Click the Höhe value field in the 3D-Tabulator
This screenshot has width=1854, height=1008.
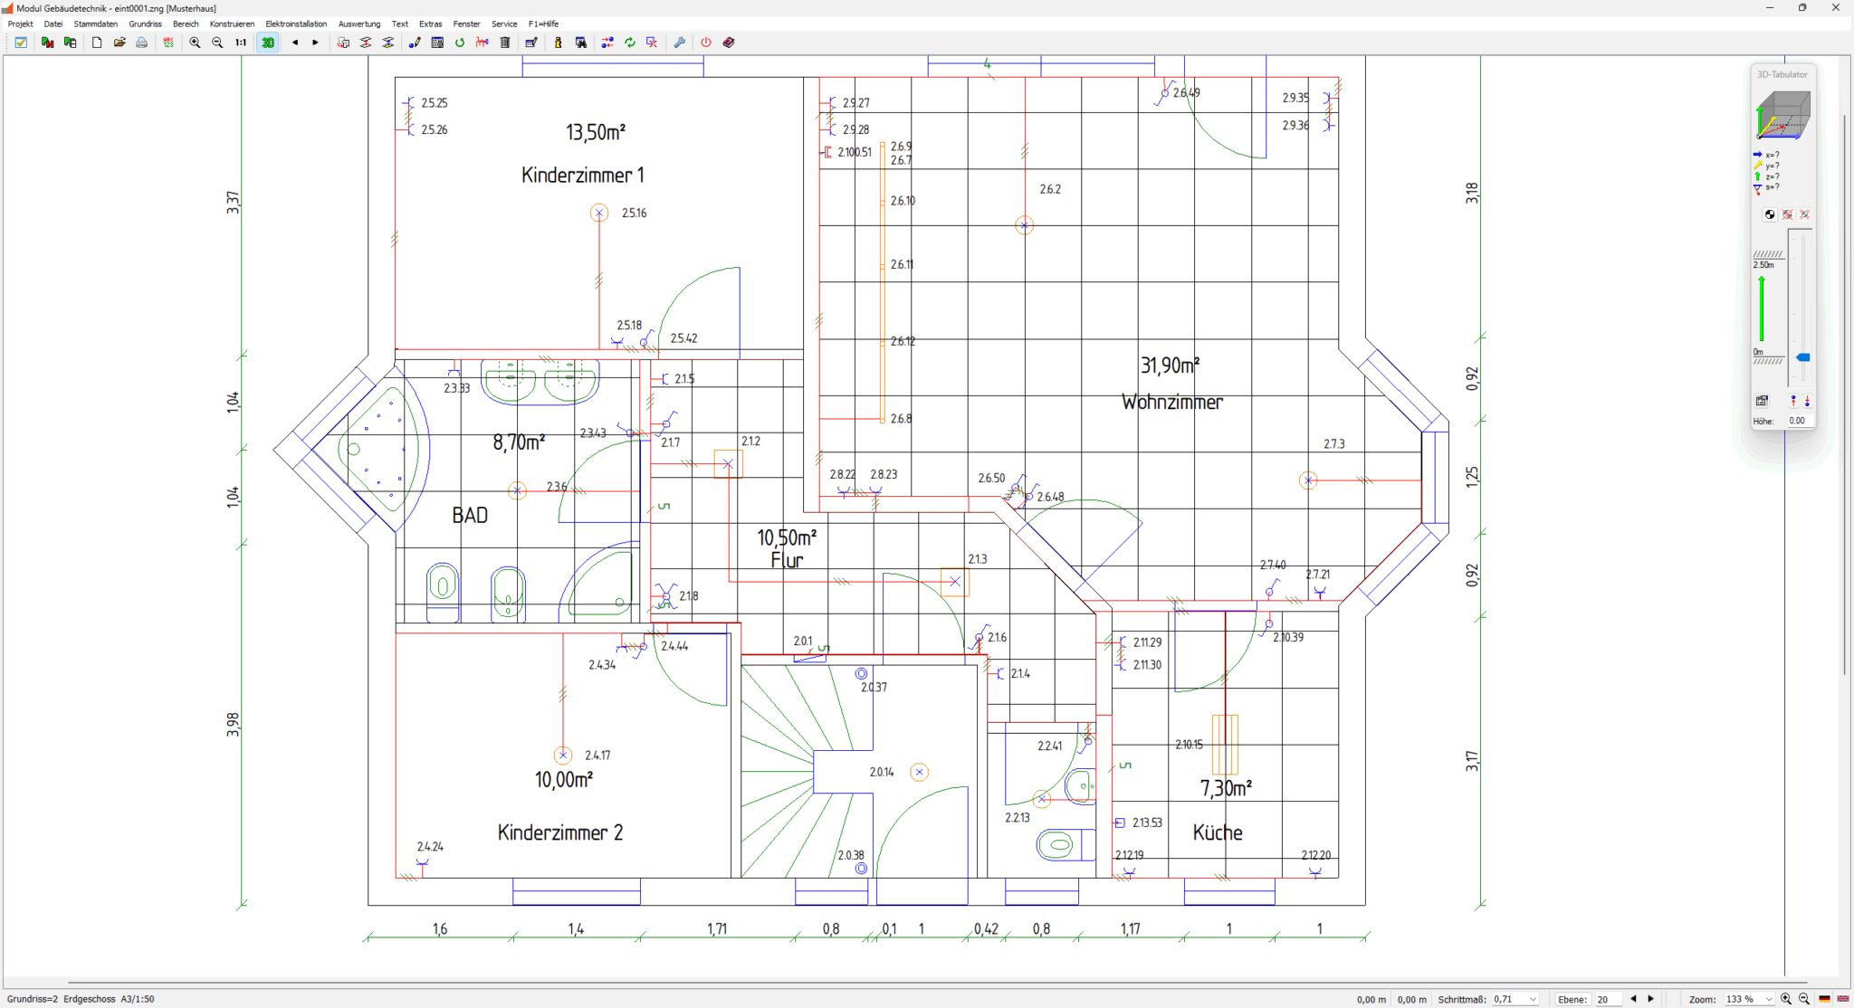click(1796, 420)
